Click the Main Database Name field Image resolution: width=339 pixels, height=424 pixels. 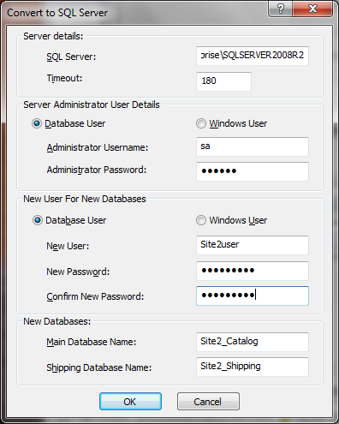point(253,342)
